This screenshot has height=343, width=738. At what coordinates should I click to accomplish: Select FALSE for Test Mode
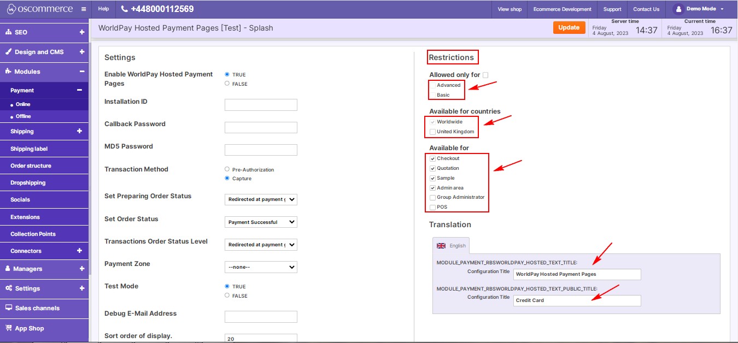227,295
